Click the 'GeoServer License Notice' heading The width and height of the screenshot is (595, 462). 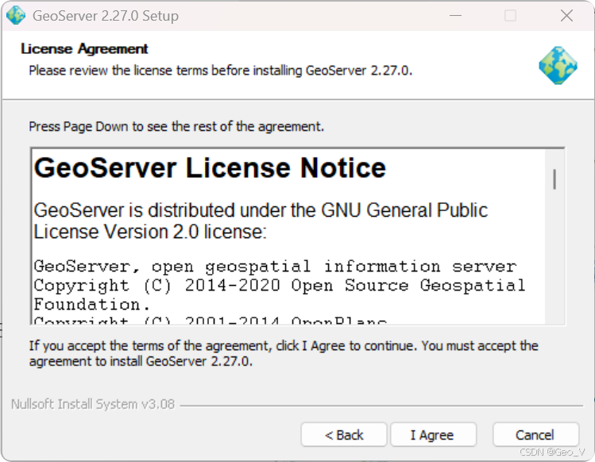tap(210, 167)
